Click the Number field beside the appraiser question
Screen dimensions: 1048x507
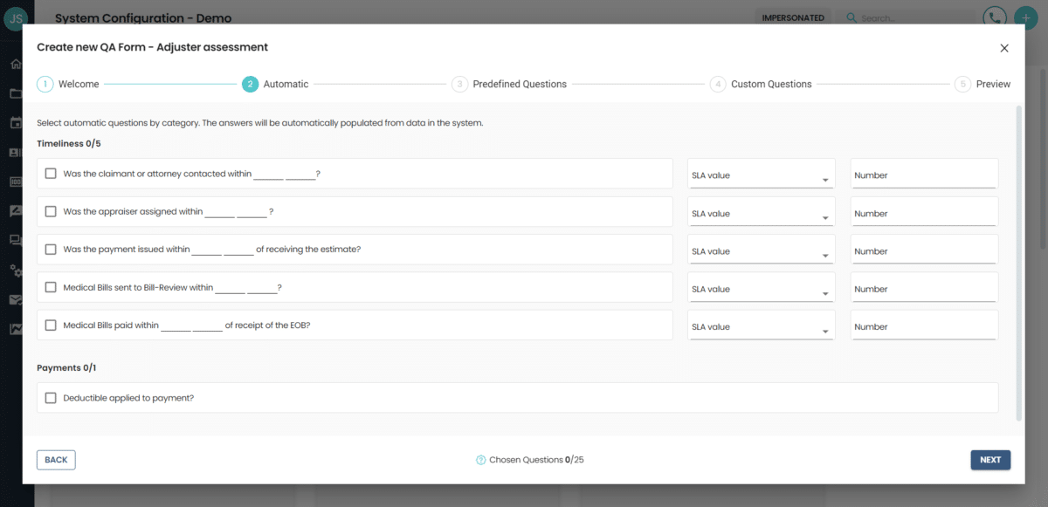pyautogui.click(x=923, y=212)
